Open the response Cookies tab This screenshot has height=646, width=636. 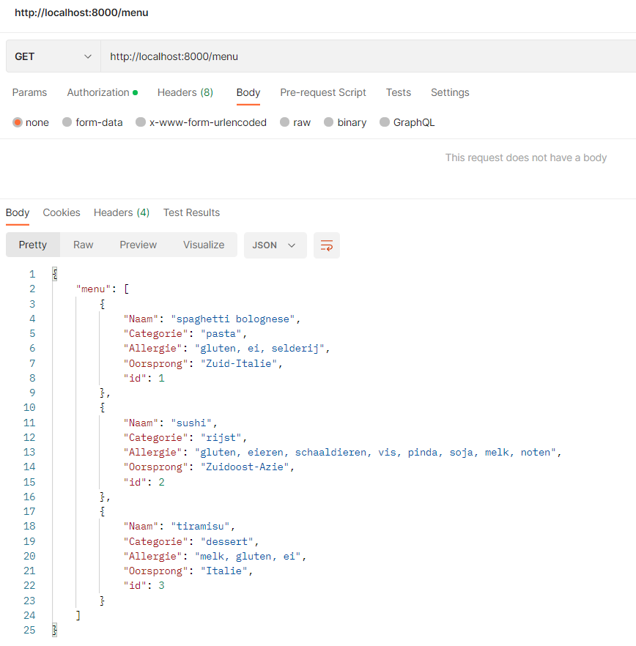click(61, 212)
